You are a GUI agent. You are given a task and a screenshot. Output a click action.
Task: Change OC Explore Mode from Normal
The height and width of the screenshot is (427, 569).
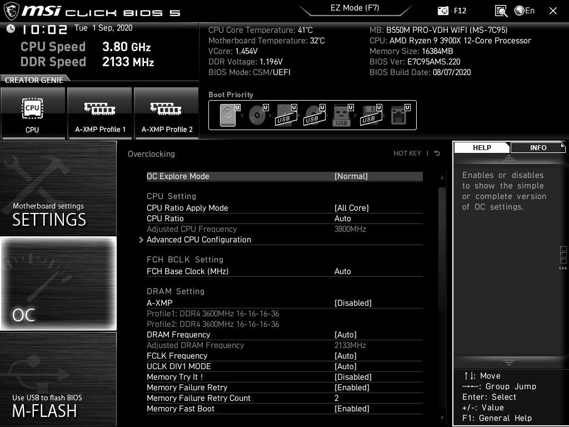(284, 176)
